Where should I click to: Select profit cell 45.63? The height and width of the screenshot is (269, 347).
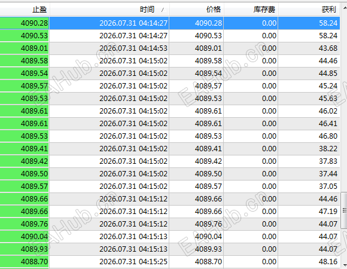coord(309,99)
